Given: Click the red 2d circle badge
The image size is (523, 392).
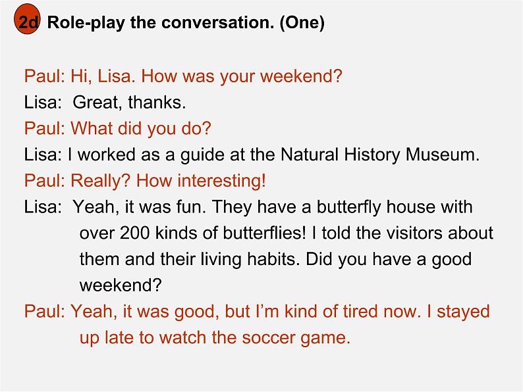Looking at the screenshot, I should pyautogui.click(x=27, y=19).
